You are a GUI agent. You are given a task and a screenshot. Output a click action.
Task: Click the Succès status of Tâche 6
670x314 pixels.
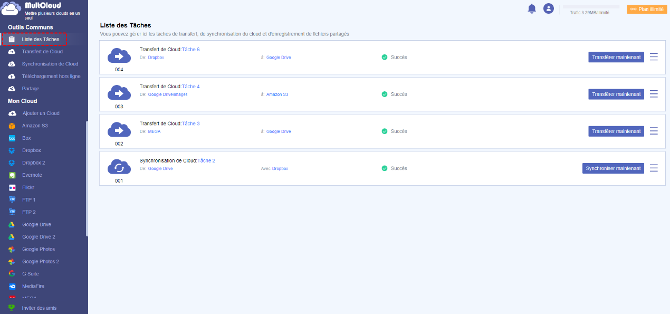click(x=394, y=57)
